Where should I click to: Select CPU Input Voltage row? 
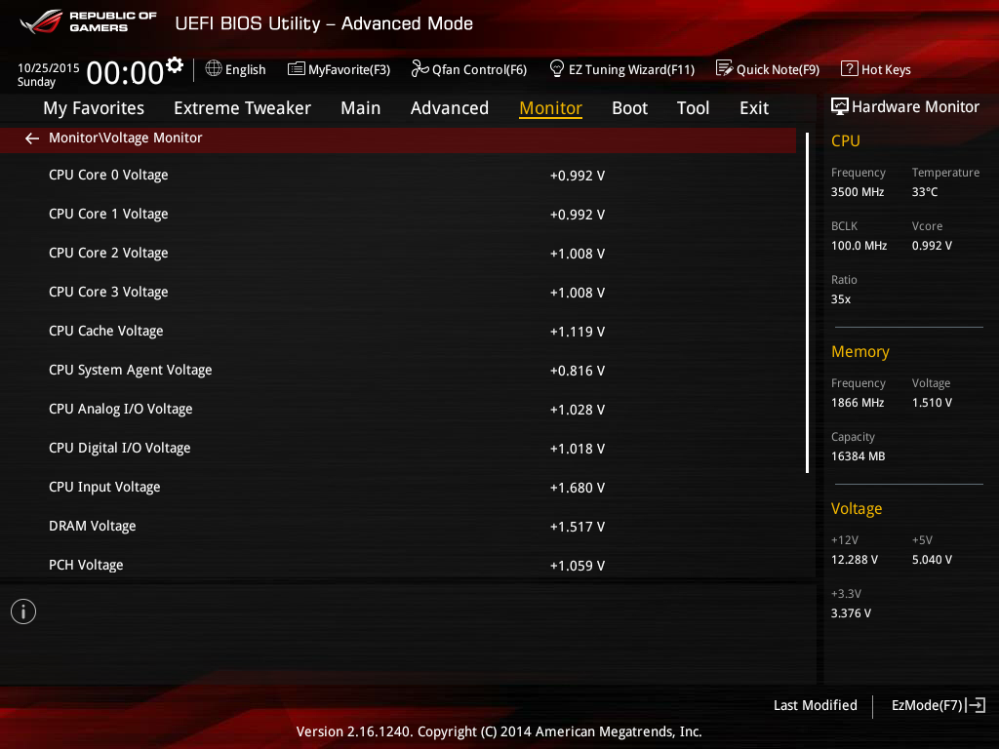398,488
